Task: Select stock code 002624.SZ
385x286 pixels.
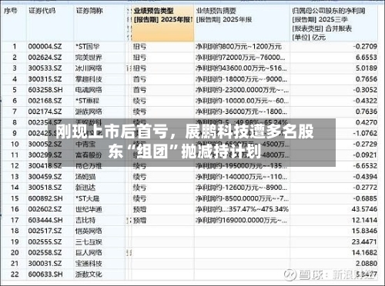Action: [45, 58]
